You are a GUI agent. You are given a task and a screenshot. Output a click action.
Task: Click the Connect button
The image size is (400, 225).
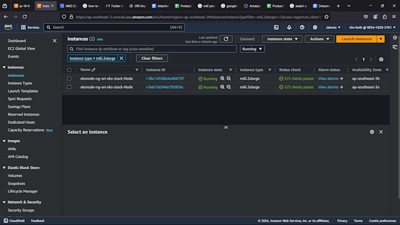coord(247,39)
